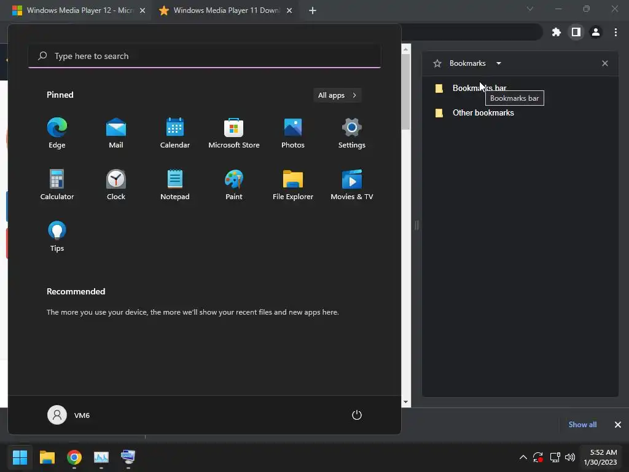Switch to Chrome from the taskbar
The image size is (629, 472).
pos(74,457)
